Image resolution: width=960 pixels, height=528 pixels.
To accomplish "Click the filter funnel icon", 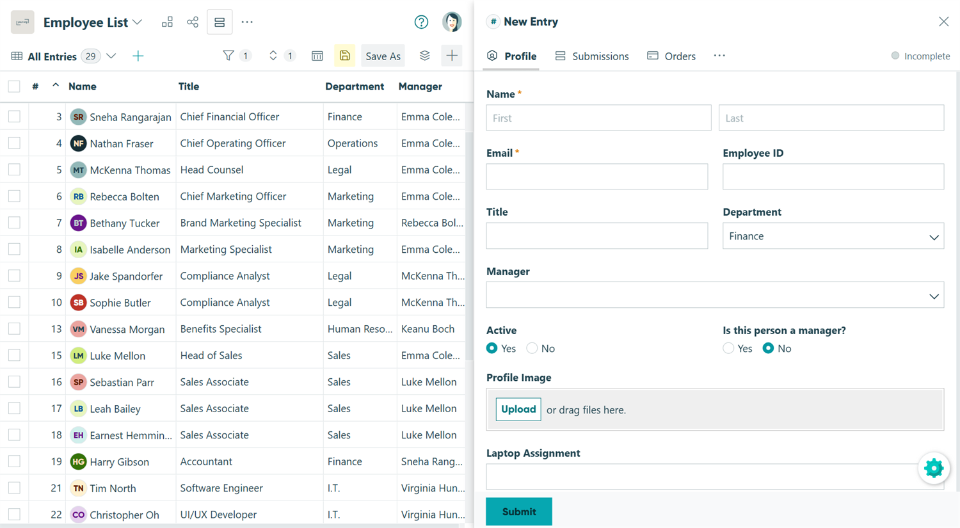I will [x=228, y=56].
